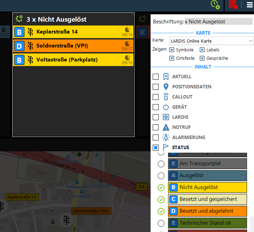
Task: Open the hamburger menu
Action: pyautogui.click(x=249, y=5)
